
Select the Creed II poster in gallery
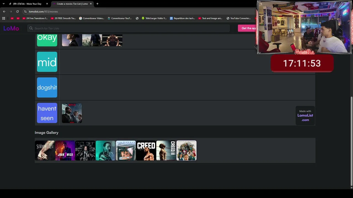166,150
